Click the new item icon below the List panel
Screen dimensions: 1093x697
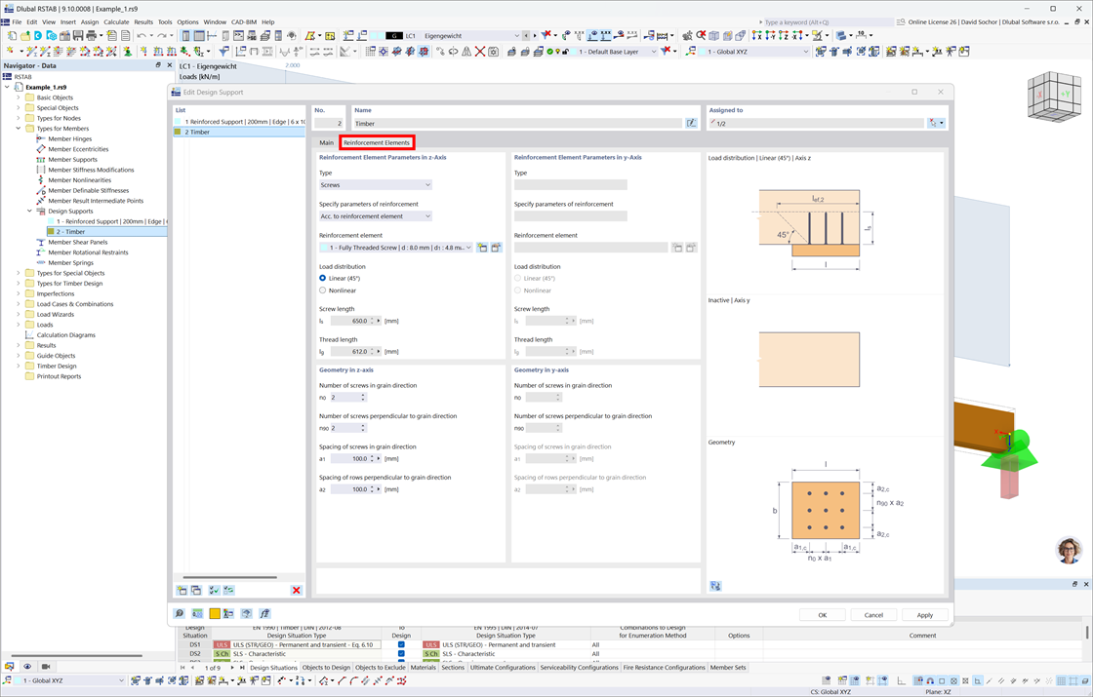pyautogui.click(x=182, y=590)
